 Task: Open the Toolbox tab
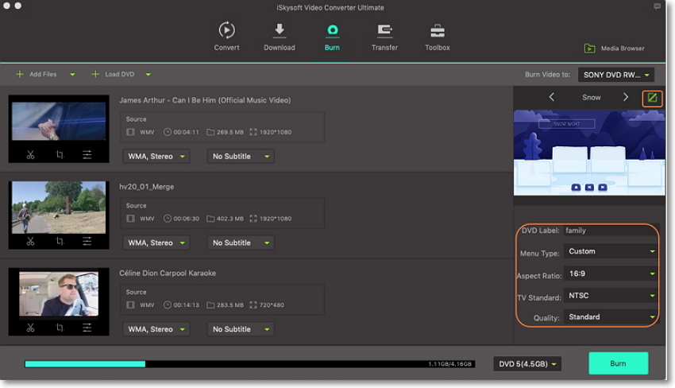click(x=437, y=37)
